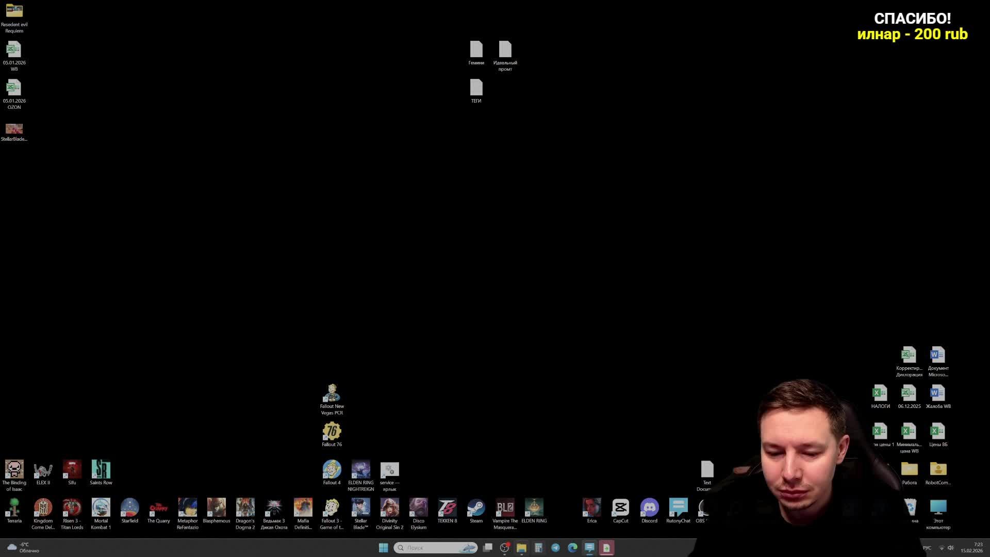Select the Starfield shortcut
Viewport: 990px width, 557px height.
(129, 508)
